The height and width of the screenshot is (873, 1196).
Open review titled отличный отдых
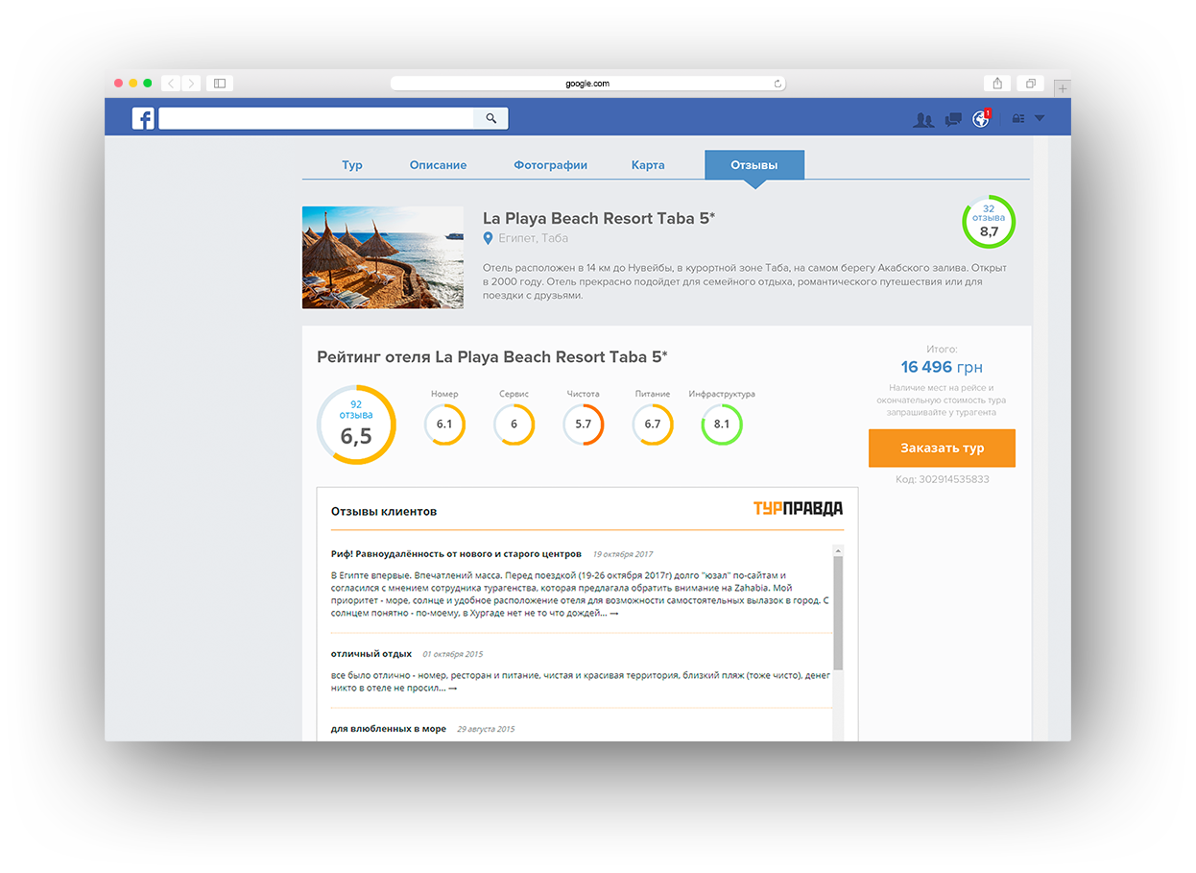[x=371, y=654]
